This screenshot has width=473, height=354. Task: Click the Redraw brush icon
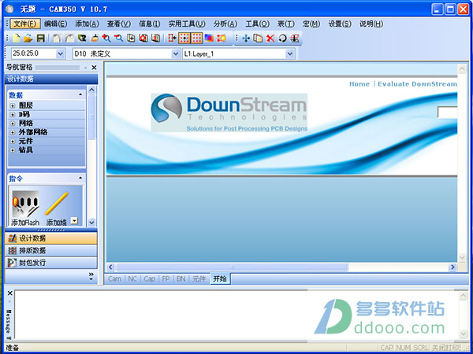coord(95,38)
